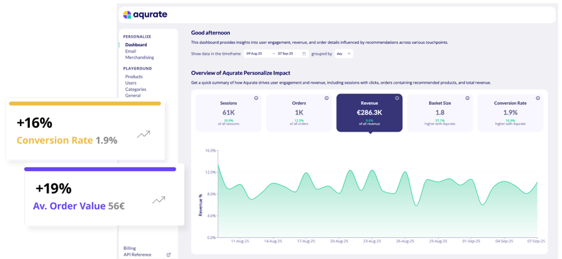Click the +16% Conversion Rate overlay card
Image resolution: width=562 pixels, height=259 pixels.
click(85, 130)
